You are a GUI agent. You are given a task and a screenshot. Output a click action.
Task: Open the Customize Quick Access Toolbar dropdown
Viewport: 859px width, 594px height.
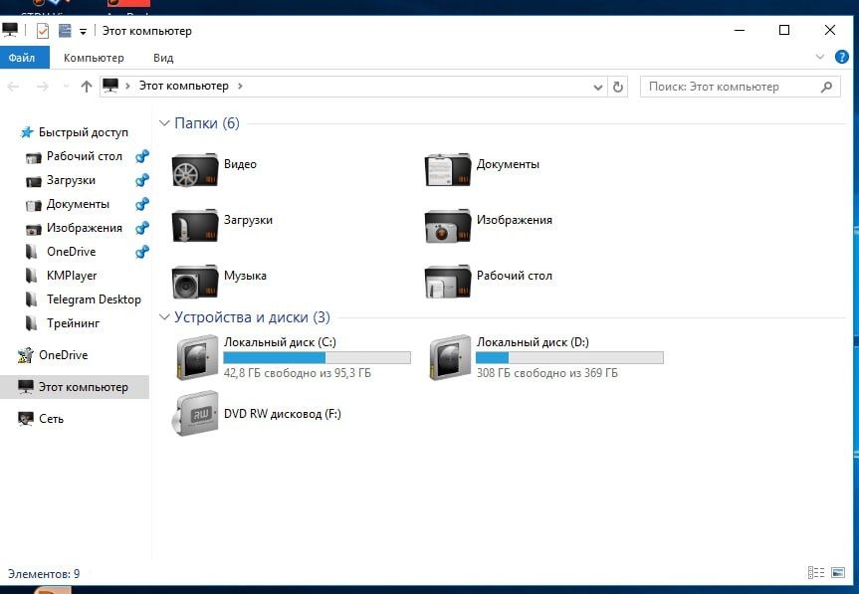[x=84, y=32]
